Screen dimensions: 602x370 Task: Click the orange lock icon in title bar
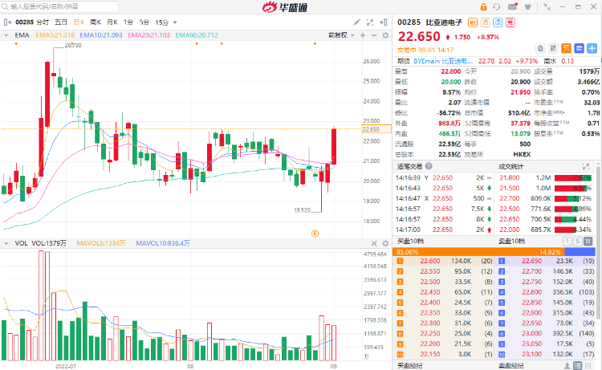[x=484, y=7]
